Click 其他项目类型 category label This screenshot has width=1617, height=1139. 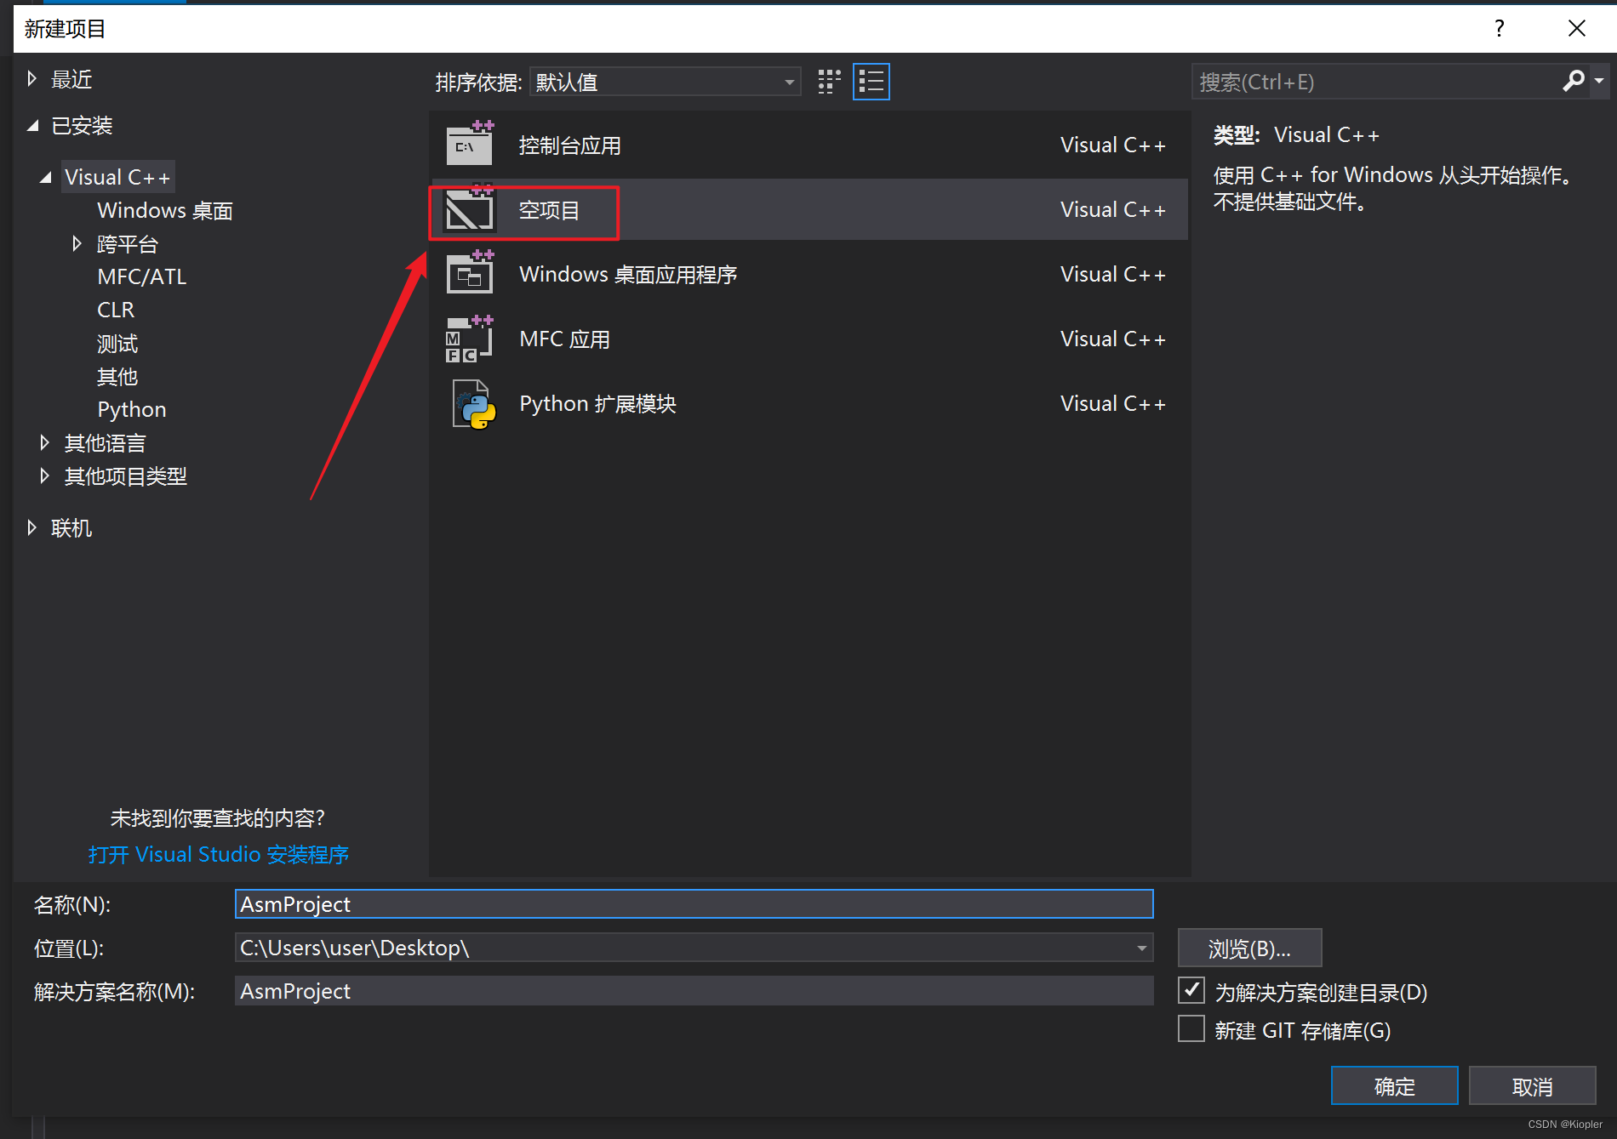[126, 476]
